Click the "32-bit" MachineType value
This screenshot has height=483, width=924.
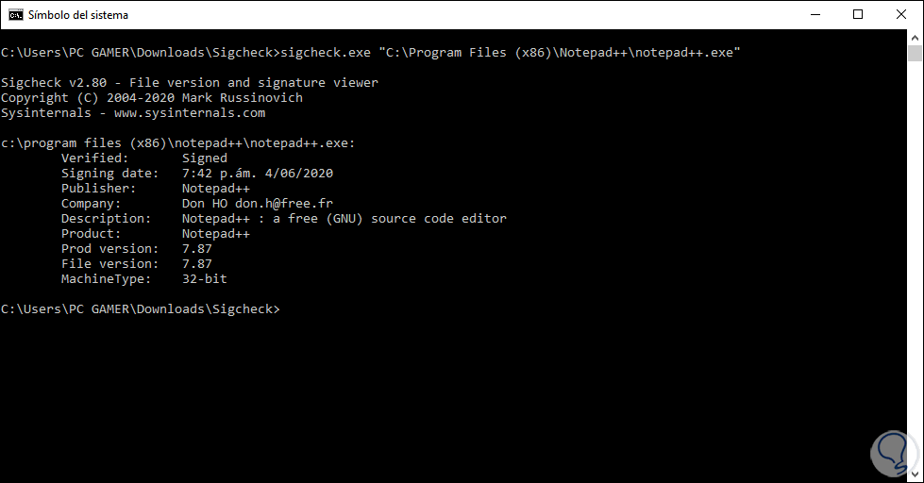(x=204, y=279)
